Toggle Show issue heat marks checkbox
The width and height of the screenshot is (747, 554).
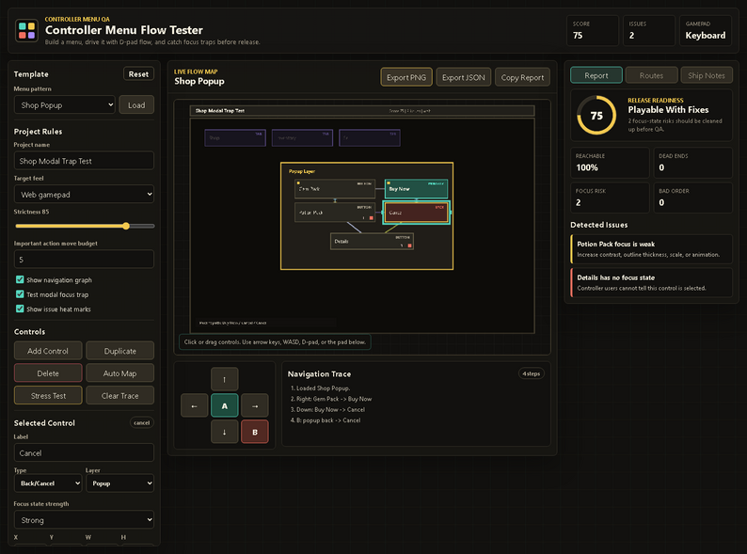coord(20,309)
